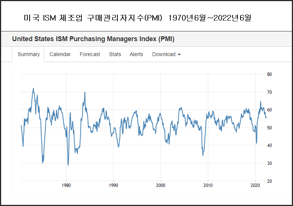Click the 1980 label on x-axis
Screen dimensions: 293x206
click(x=66, y=185)
